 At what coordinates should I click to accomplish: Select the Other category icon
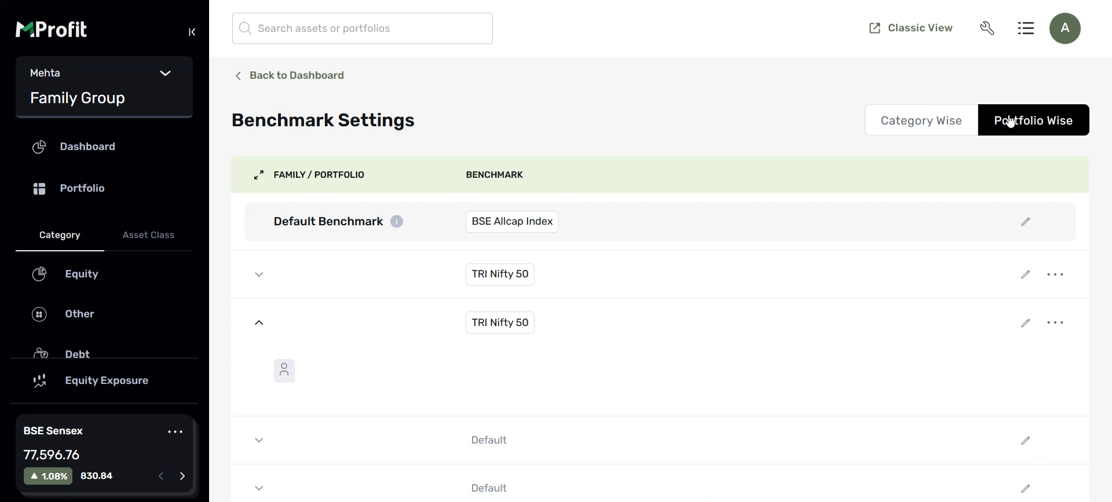(39, 314)
